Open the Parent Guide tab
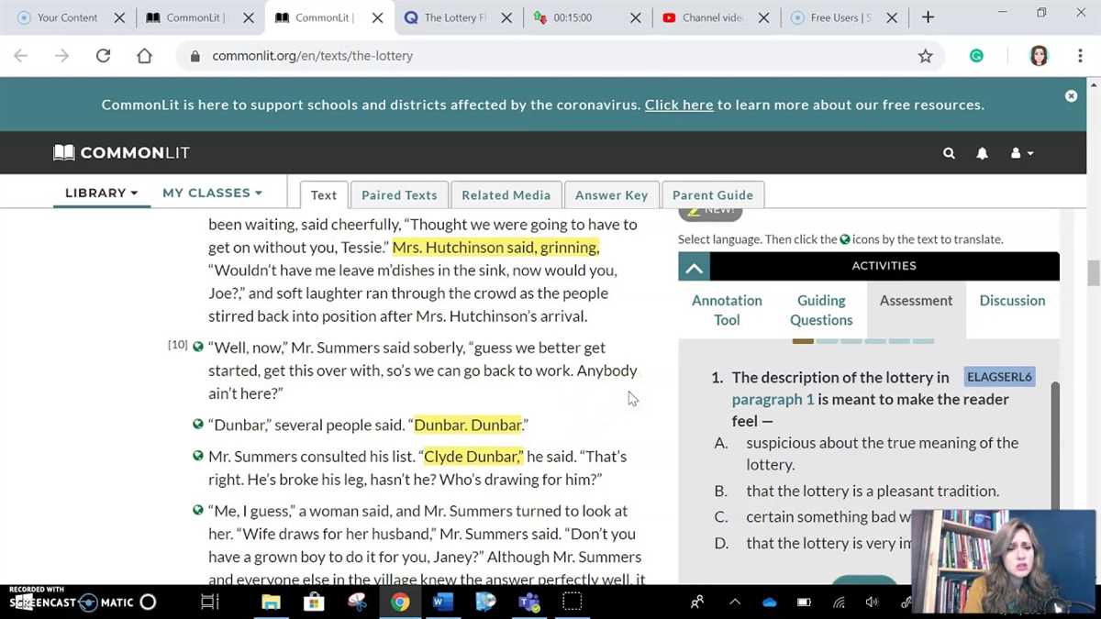This screenshot has height=619, width=1101. click(x=713, y=194)
